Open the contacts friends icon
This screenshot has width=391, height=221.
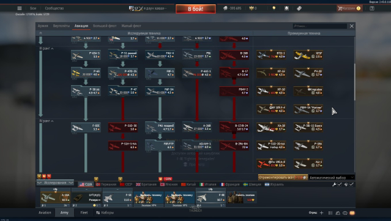click(338, 213)
